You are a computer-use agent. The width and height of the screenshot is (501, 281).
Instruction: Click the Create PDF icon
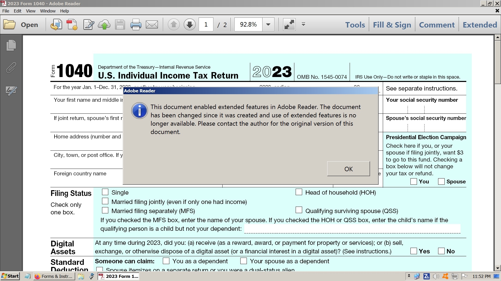(x=72, y=25)
